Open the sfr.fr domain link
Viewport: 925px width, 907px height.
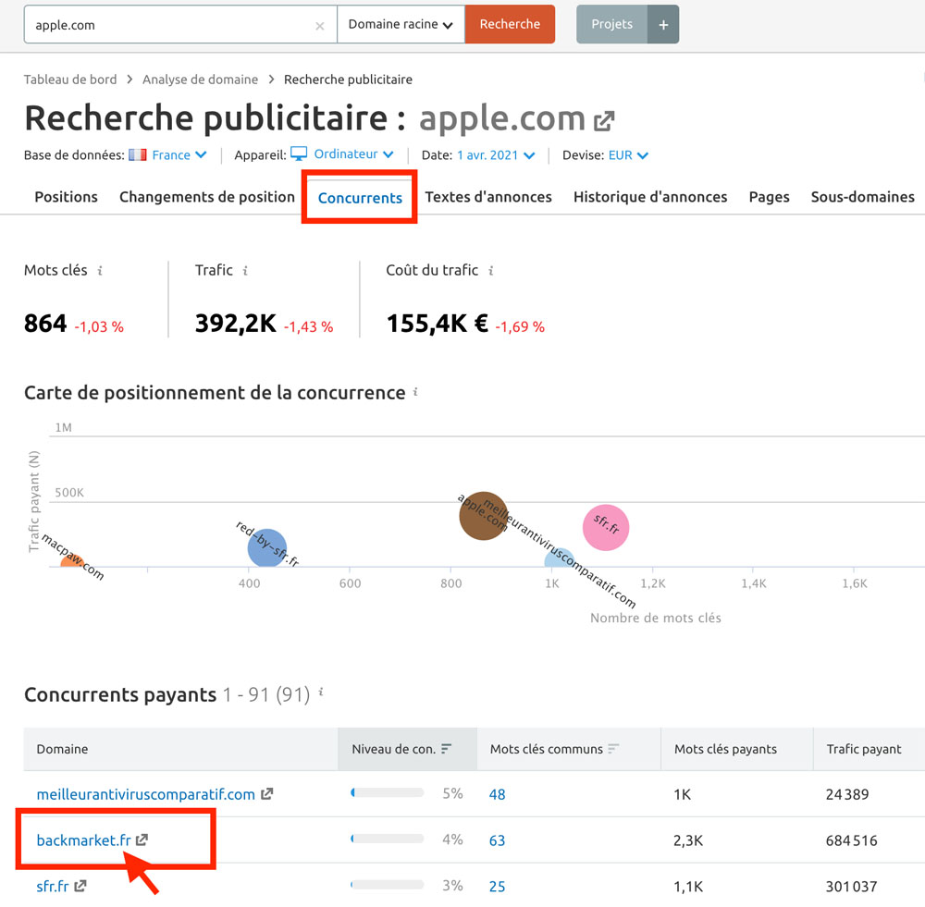click(x=53, y=886)
